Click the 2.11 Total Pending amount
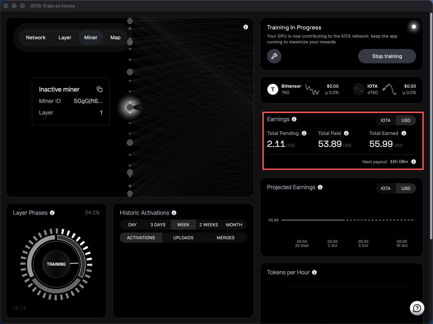433x324 pixels. (276, 144)
